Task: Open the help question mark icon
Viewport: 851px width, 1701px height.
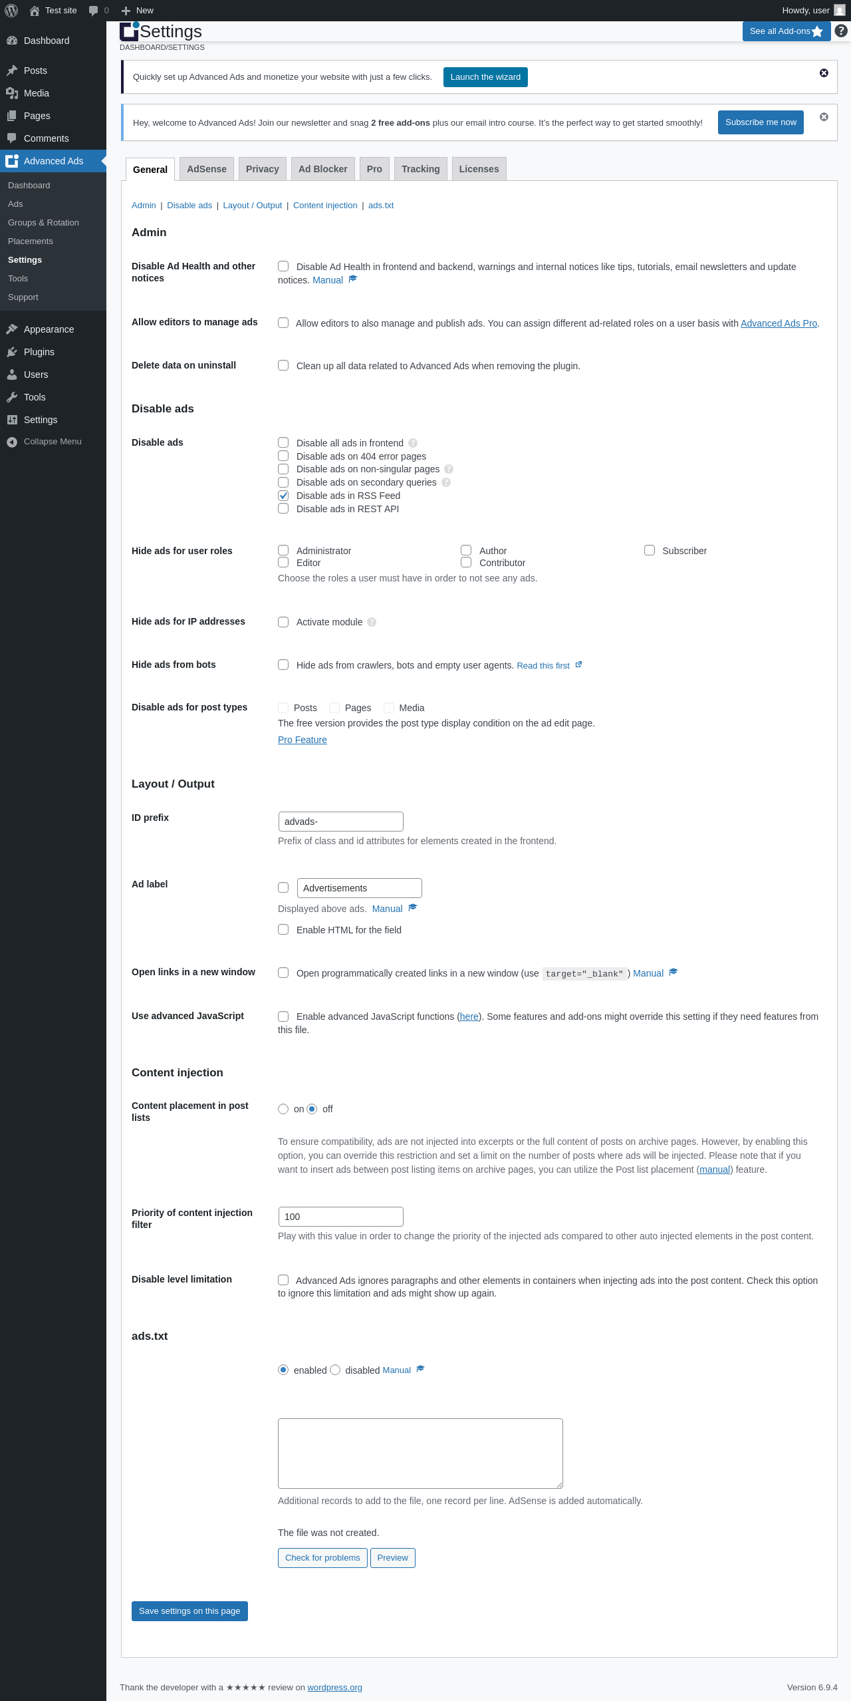Action: tap(841, 31)
